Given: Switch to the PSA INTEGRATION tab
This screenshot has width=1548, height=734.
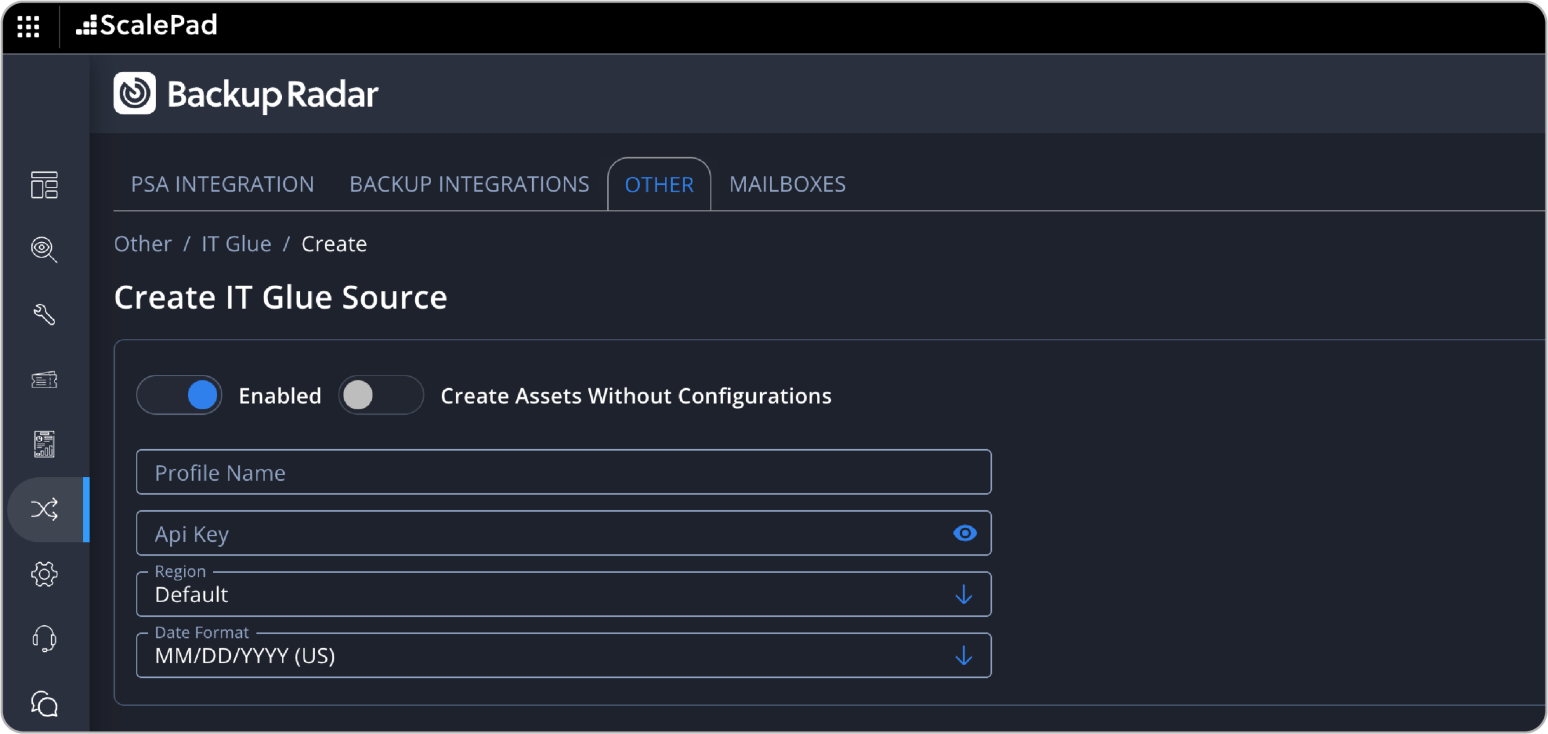Looking at the screenshot, I should tap(223, 184).
